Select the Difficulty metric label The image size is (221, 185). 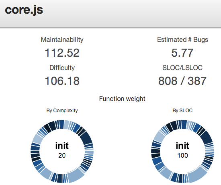pyautogui.click(x=62, y=68)
